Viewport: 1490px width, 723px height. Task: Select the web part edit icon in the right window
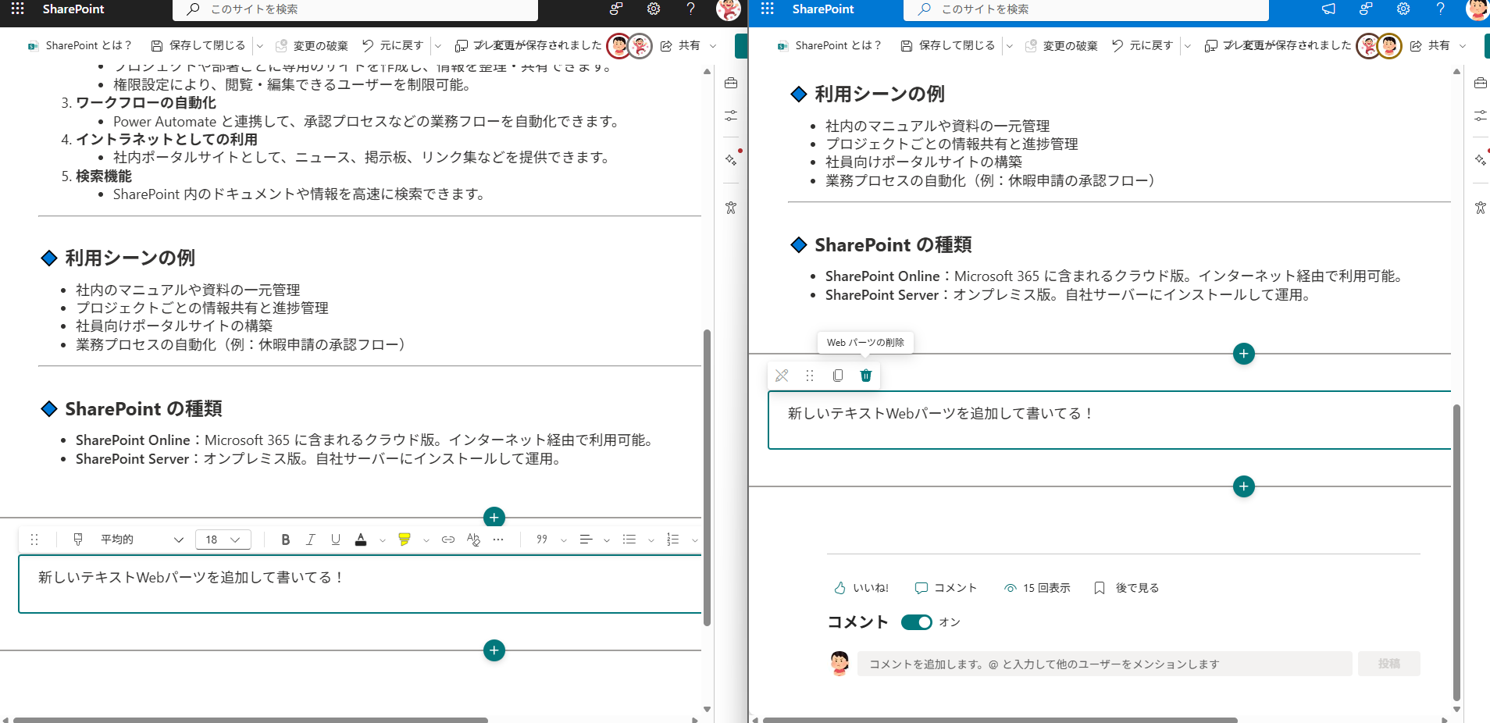[x=782, y=376]
